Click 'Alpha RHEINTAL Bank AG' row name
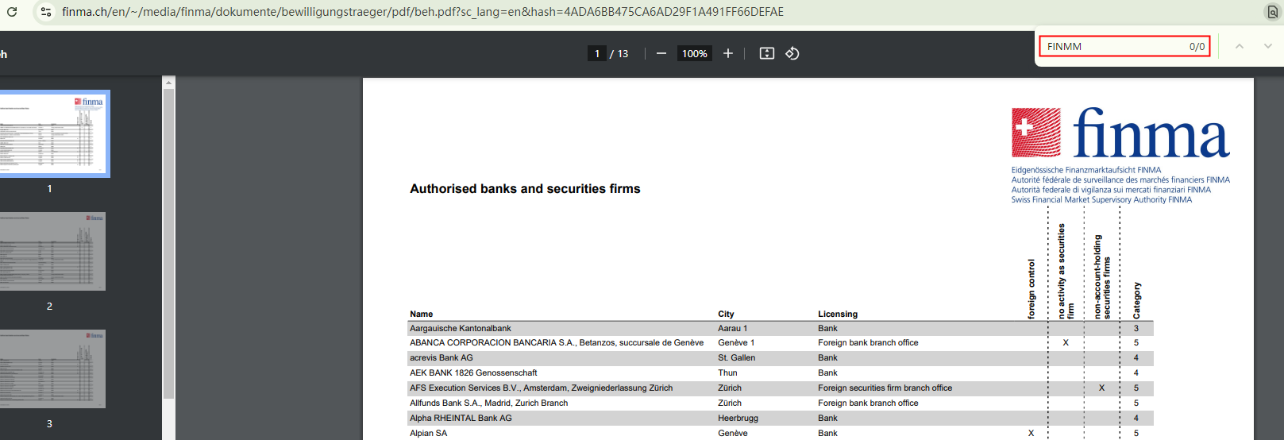This screenshot has width=1284, height=440. (x=461, y=419)
